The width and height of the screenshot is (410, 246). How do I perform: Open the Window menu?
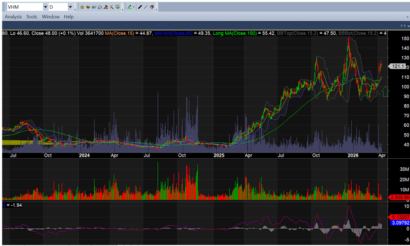tap(50, 17)
